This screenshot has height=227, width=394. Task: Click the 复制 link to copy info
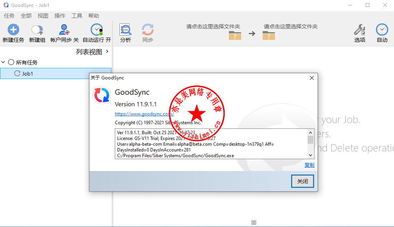pos(309,165)
